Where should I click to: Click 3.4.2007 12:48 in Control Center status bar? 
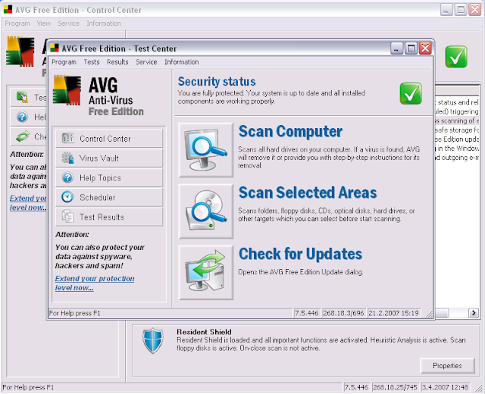(445, 387)
